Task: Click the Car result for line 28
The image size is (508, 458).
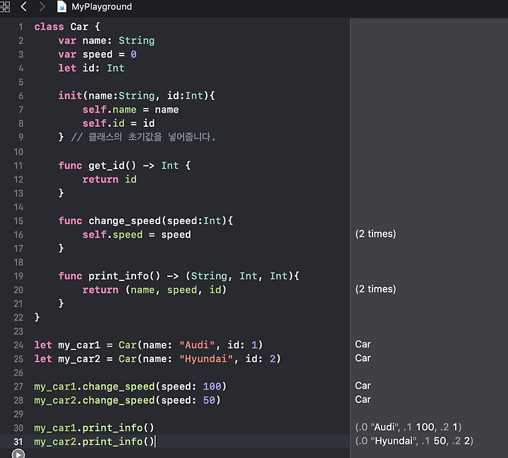Action: (363, 400)
